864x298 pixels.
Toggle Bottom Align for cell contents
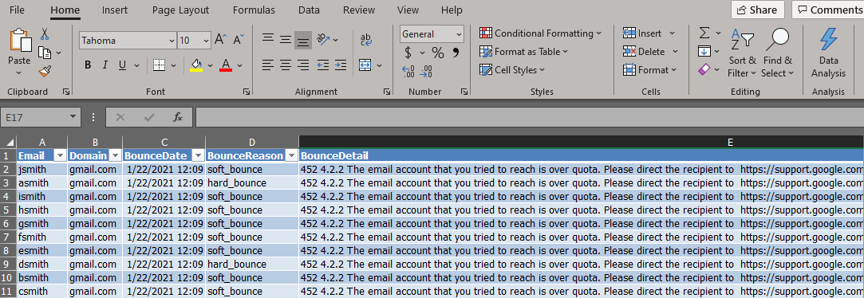(302, 40)
